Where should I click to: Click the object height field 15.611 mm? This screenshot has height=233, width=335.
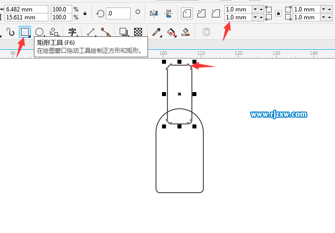[26, 17]
